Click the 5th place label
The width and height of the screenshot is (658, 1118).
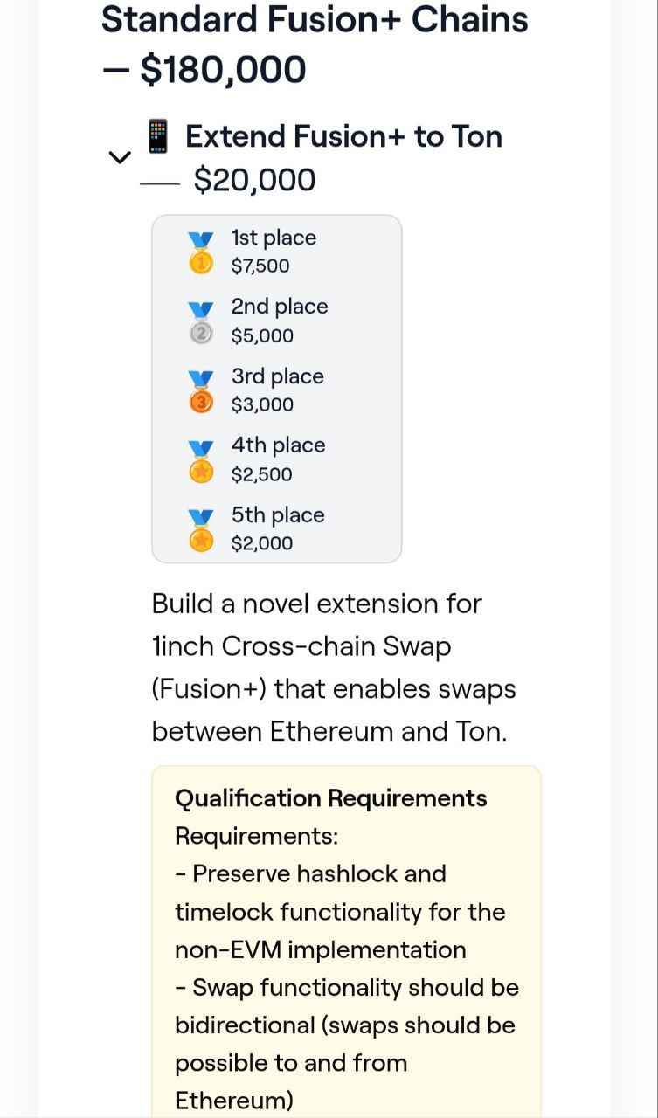(278, 515)
